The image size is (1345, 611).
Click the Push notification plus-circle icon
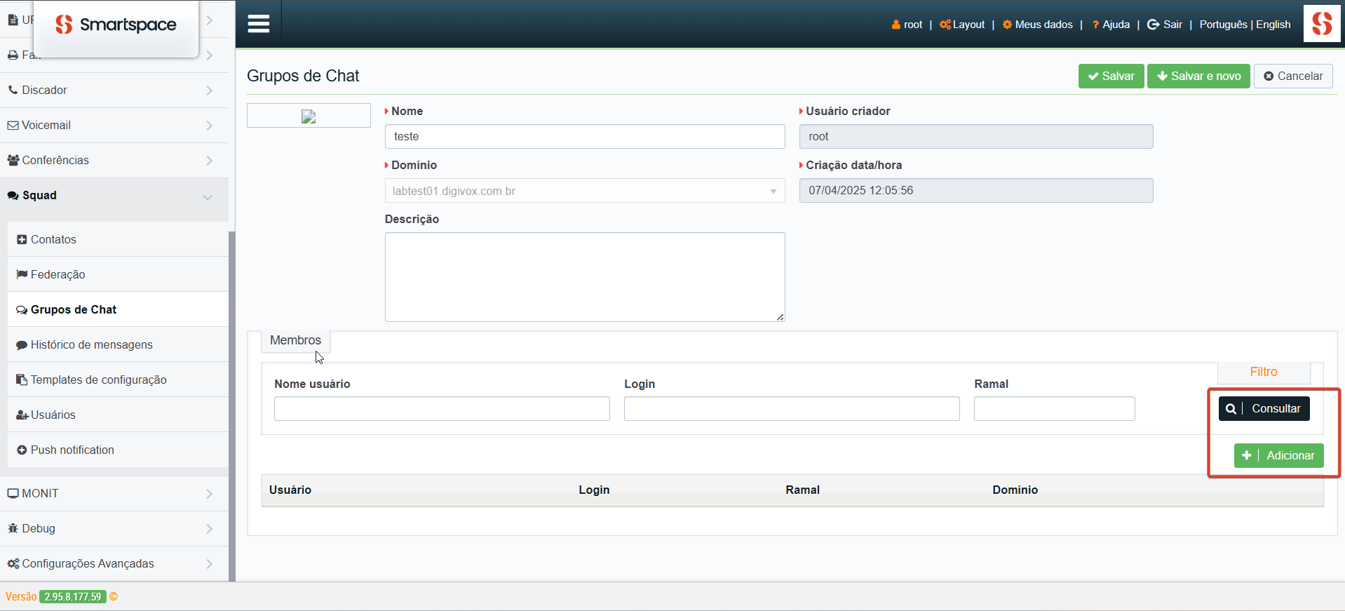22,450
